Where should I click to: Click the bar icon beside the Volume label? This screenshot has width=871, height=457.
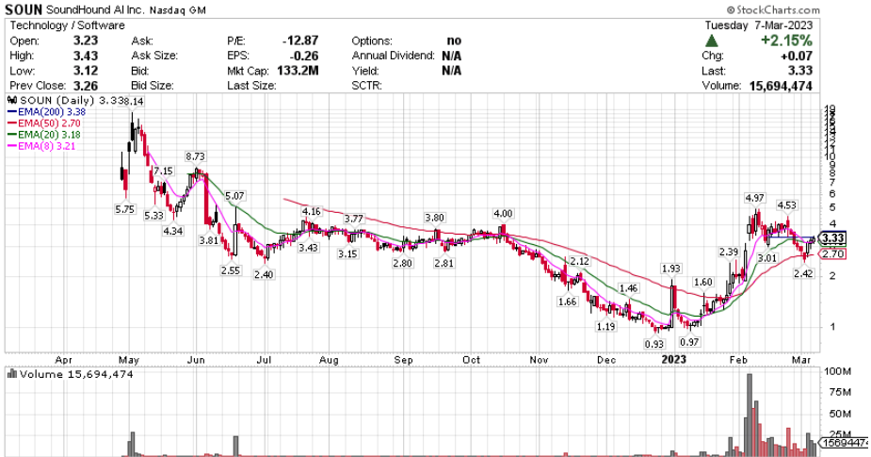[12, 375]
